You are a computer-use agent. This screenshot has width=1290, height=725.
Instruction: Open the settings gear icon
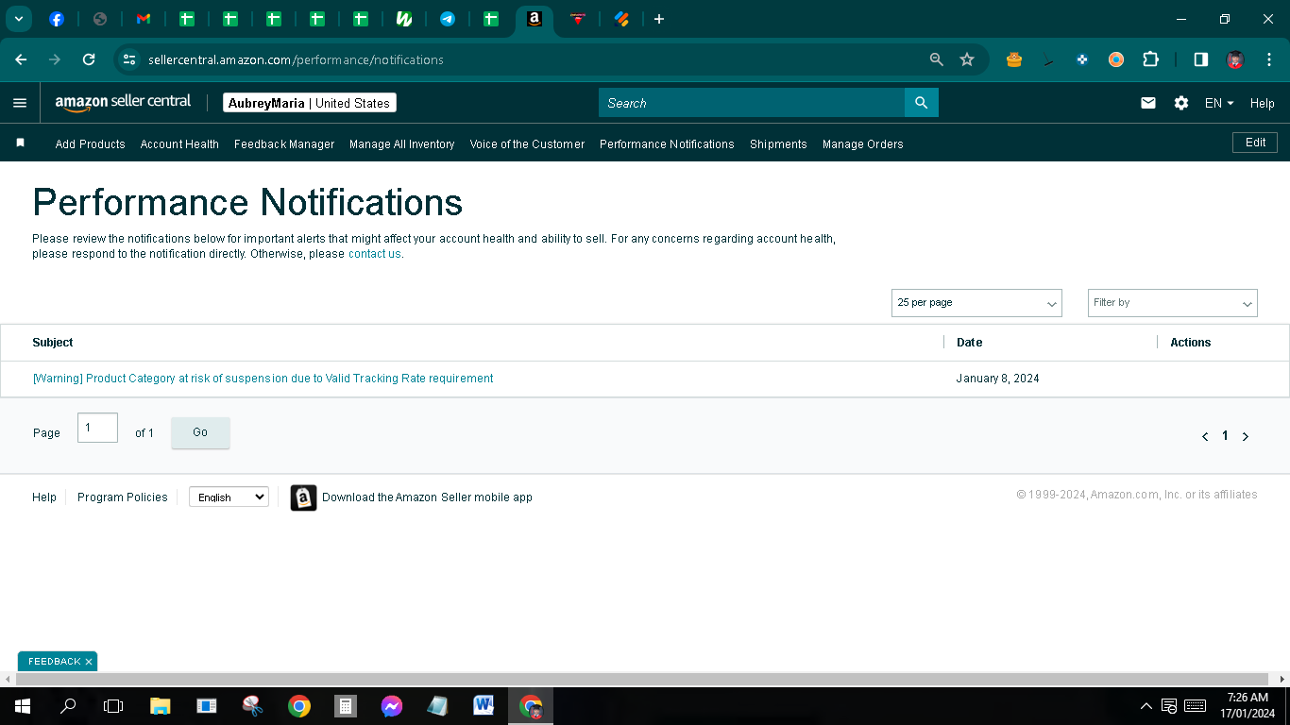point(1181,103)
